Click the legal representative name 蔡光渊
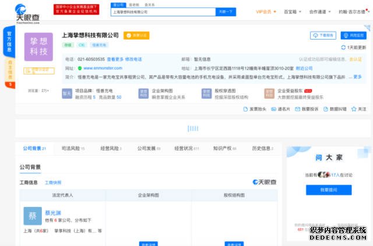Image resolution: width=373 pixels, height=246 pixels. click(x=53, y=213)
